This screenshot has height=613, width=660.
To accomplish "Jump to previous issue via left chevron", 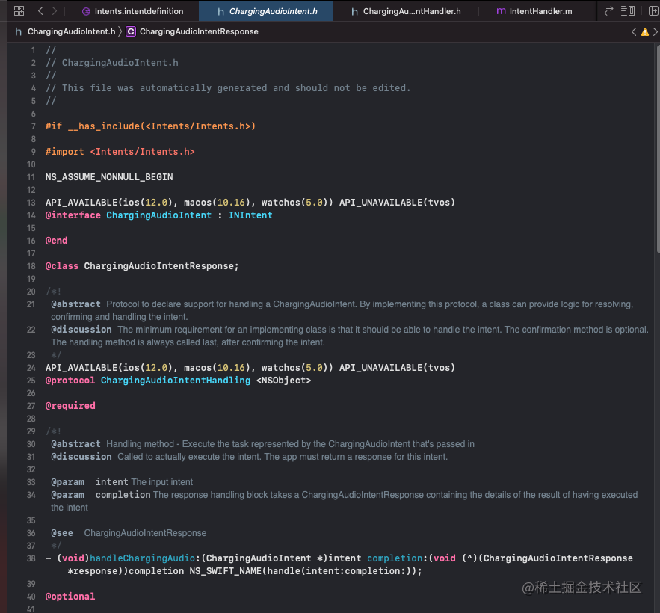I will (634, 31).
